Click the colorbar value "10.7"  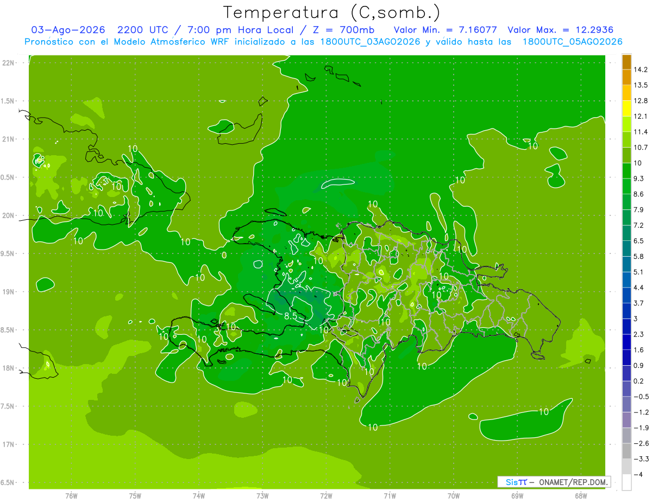(641, 147)
